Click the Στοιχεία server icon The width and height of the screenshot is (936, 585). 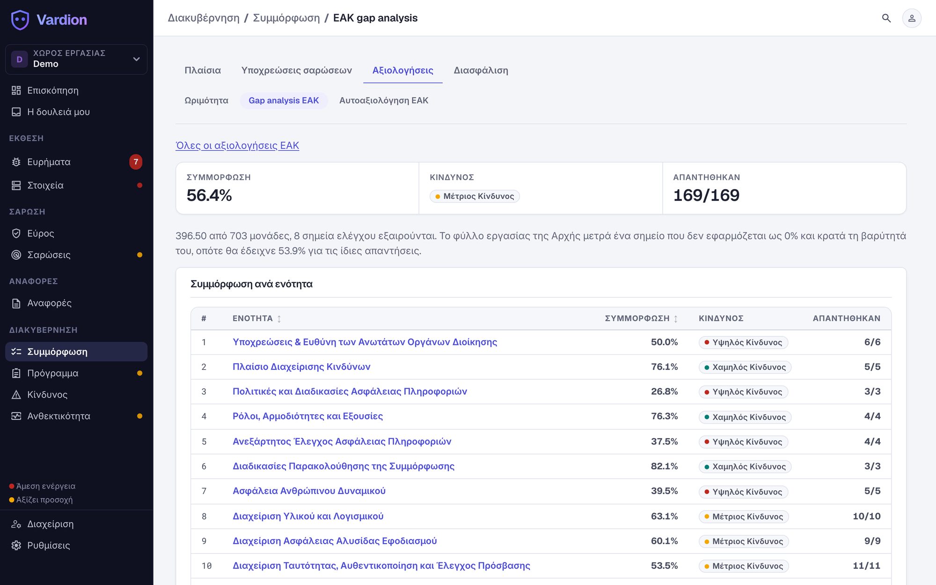point(16,185)
